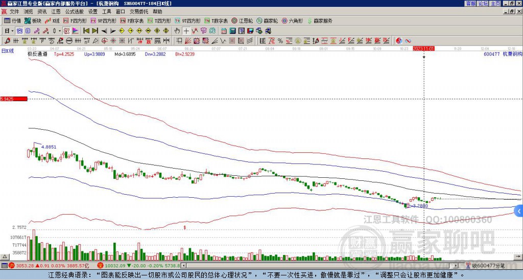523x280 pixels.
Task: Open the 板块 sector view
Action: coord(33,20)
